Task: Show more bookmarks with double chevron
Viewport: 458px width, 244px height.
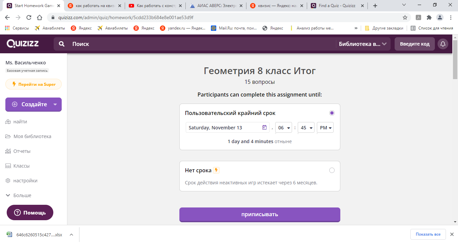Action: pos(356,28)
